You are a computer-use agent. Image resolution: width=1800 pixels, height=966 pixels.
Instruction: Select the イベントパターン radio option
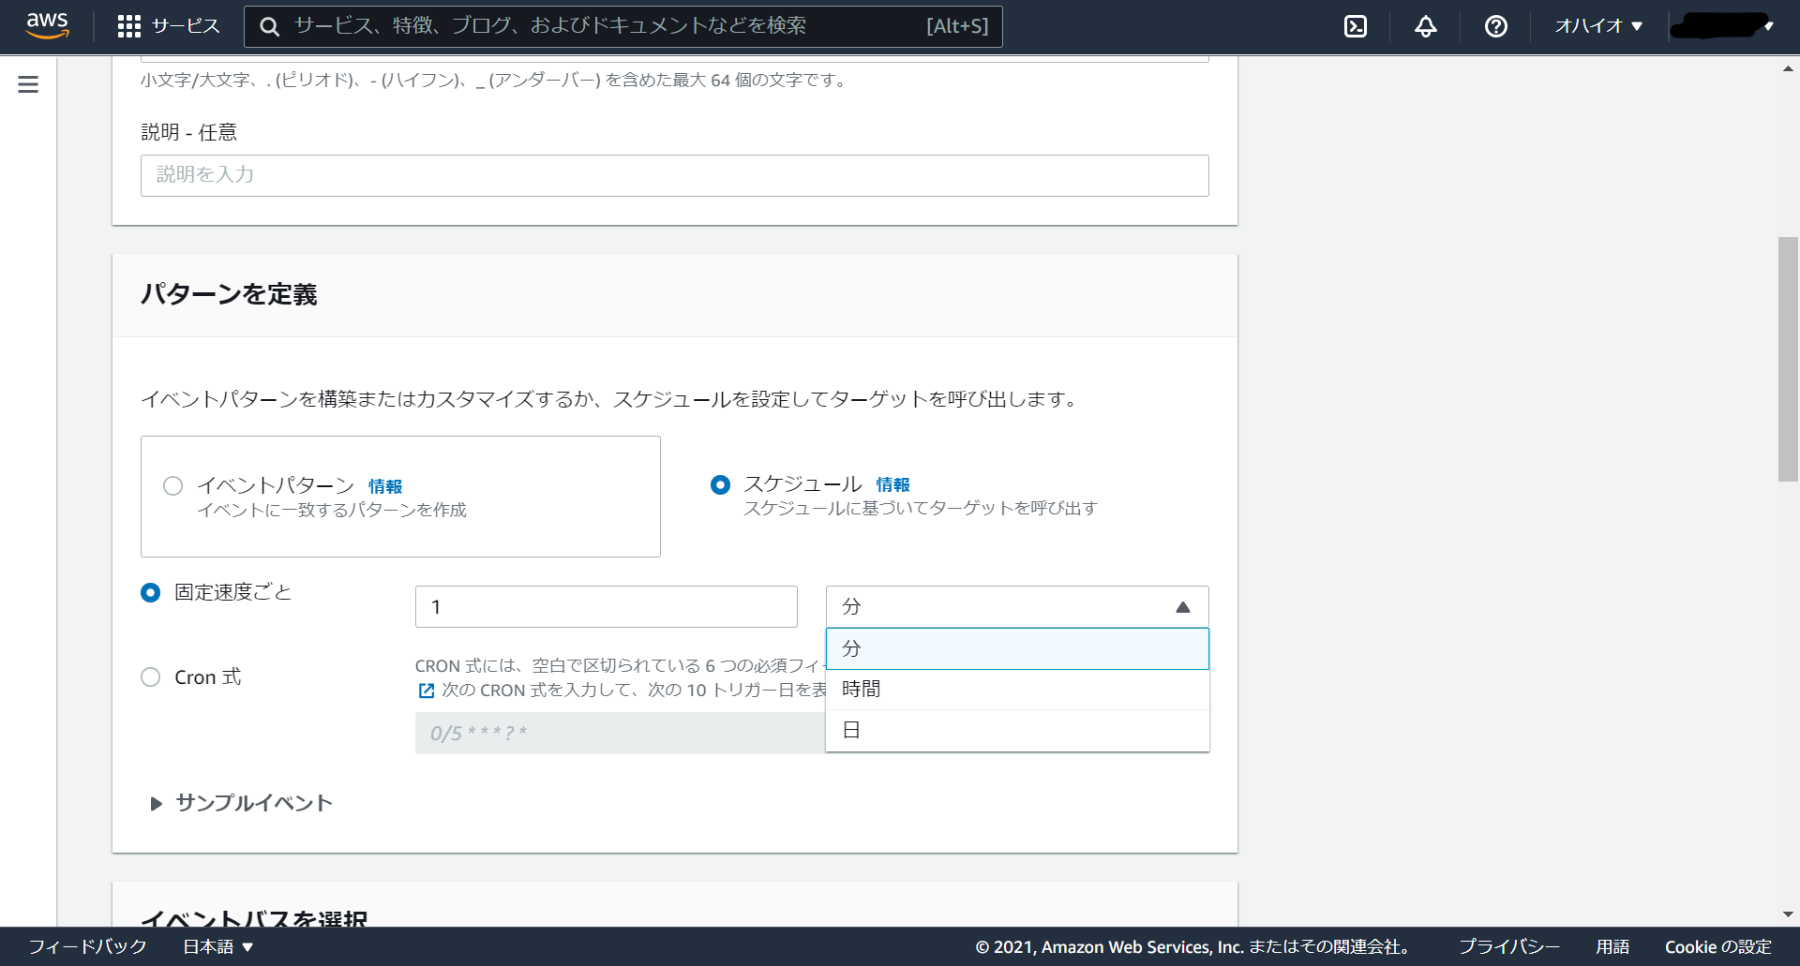point(173,485)
